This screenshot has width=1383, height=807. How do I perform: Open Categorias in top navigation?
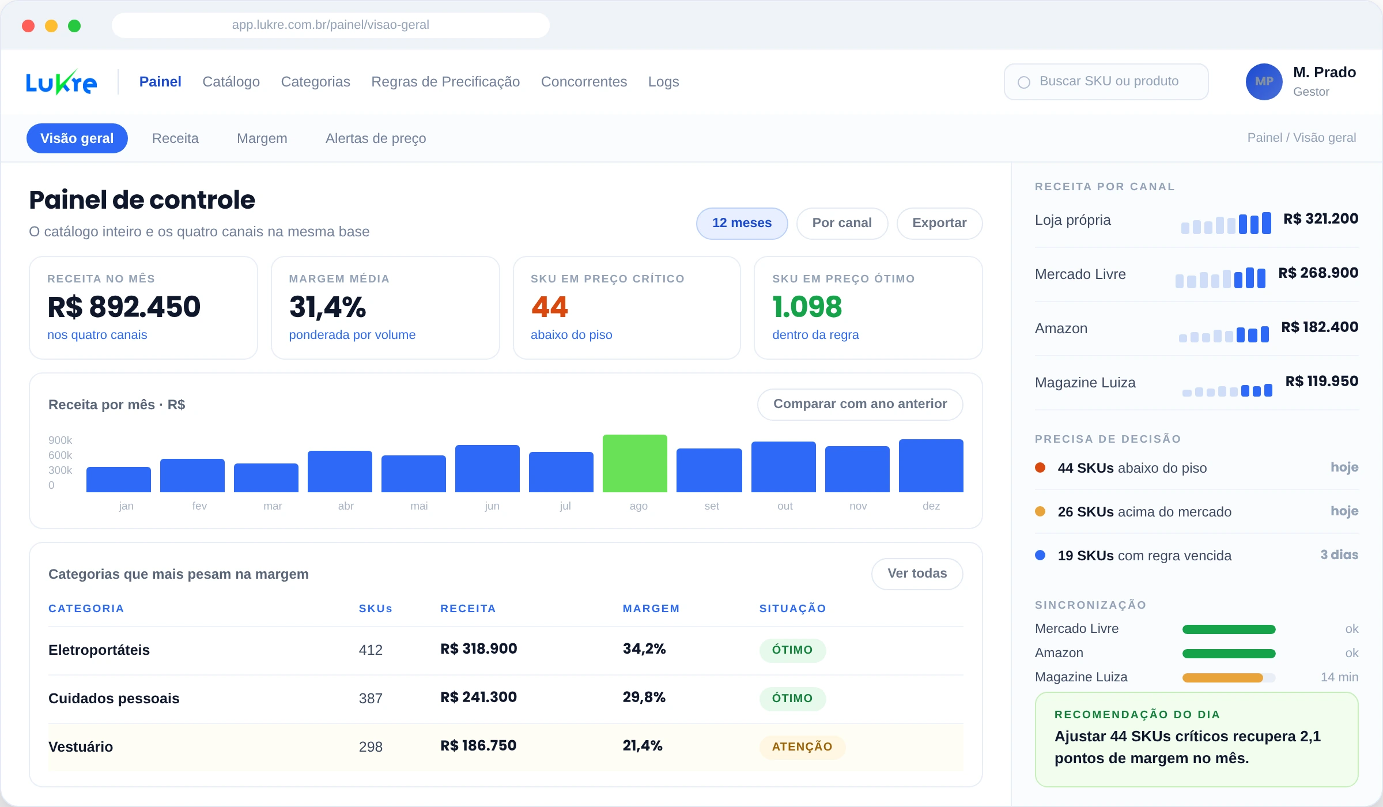pos(316,82)
